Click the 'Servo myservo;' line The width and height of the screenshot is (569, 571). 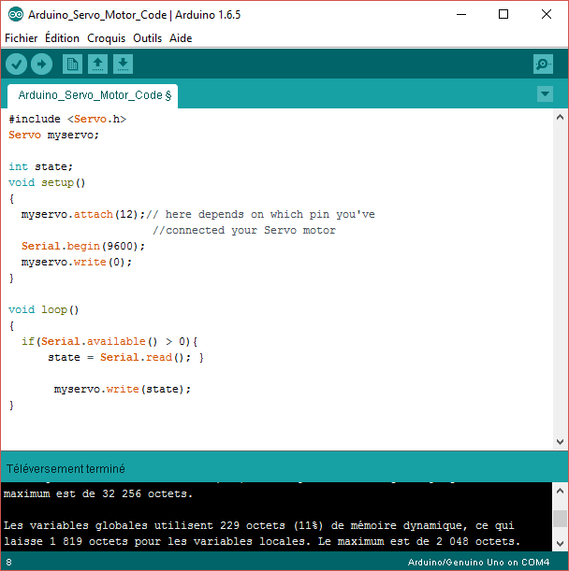pos(53,136)
